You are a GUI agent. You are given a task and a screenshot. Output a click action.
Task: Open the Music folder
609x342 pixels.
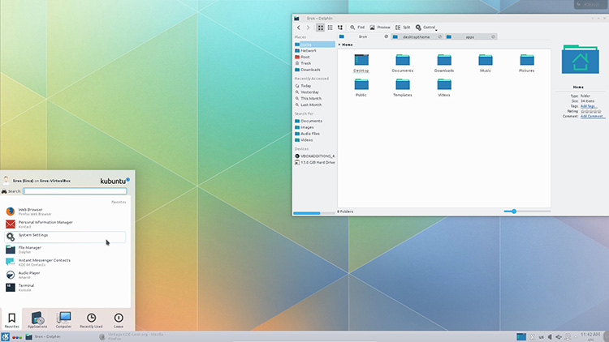[x=486, y=63]
